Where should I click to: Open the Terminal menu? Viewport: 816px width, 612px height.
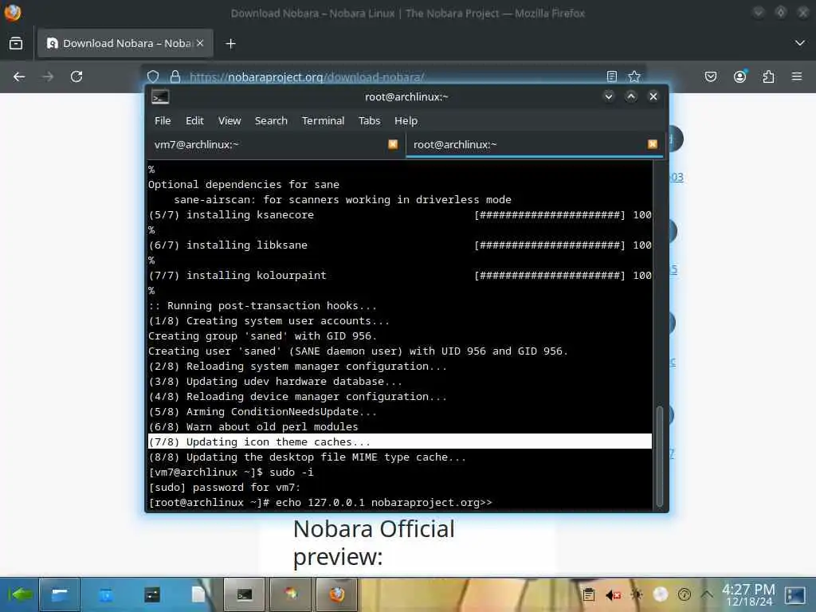(x=323, y=121)
